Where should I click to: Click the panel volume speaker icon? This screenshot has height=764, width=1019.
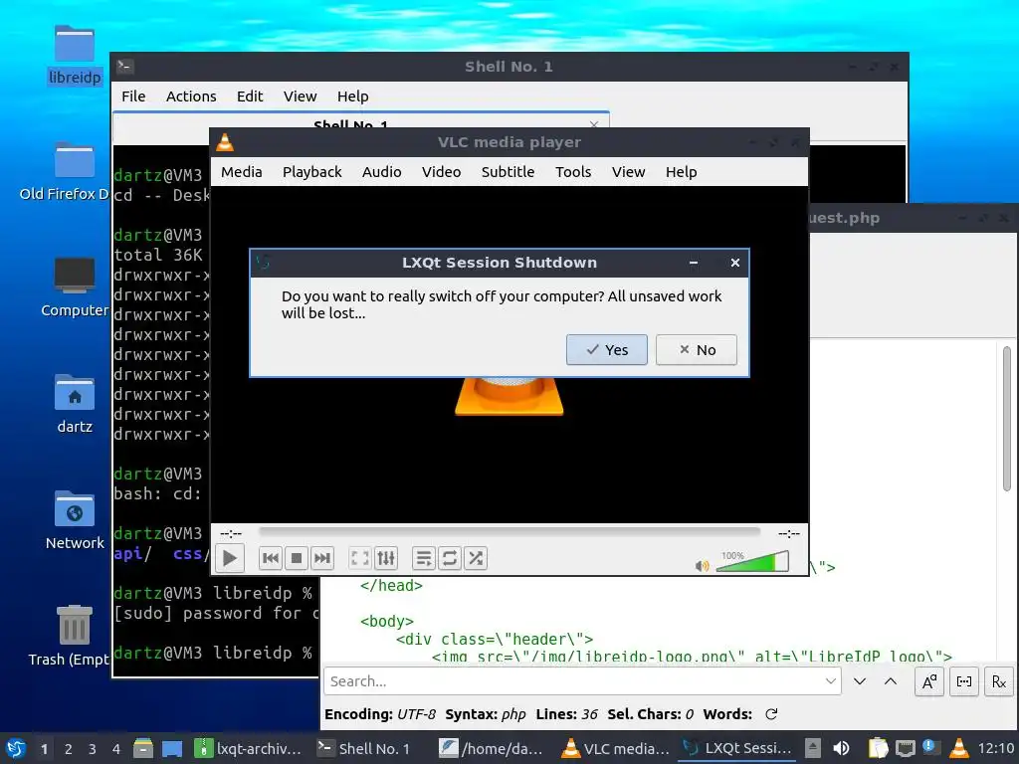pos(841,748)
